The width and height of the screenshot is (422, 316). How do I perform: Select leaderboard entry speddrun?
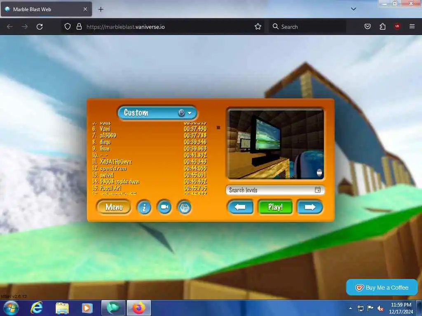113,168
